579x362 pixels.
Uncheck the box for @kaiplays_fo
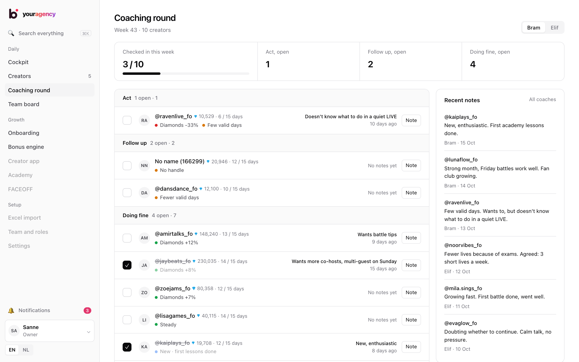127,347
